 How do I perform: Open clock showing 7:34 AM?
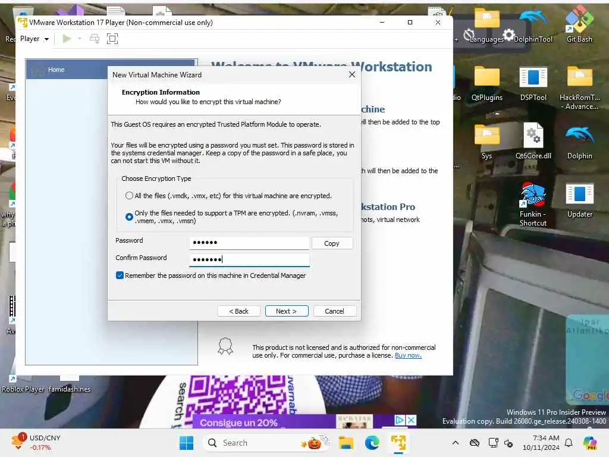pos(541,443)
